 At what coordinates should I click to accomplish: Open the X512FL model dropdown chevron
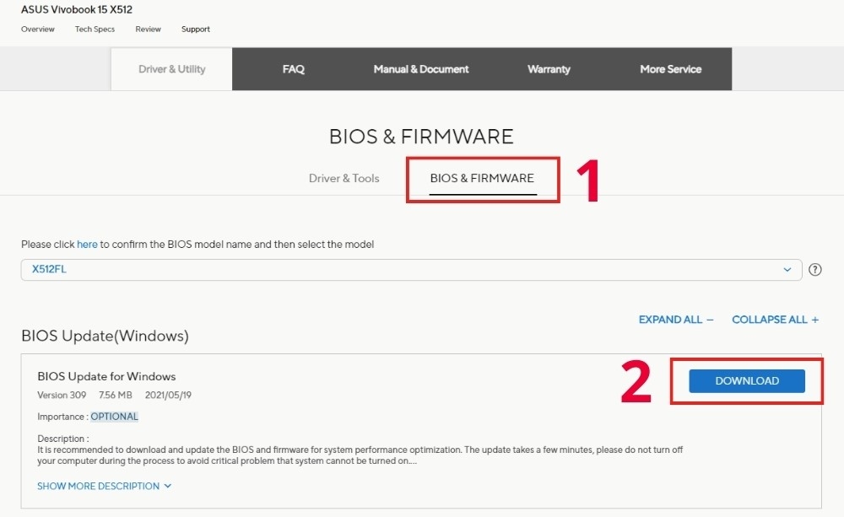click(x=787, y=270)
